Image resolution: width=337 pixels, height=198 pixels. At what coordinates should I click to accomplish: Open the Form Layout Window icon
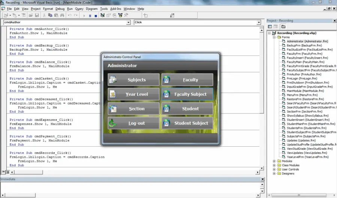click(x=114, y=15)
